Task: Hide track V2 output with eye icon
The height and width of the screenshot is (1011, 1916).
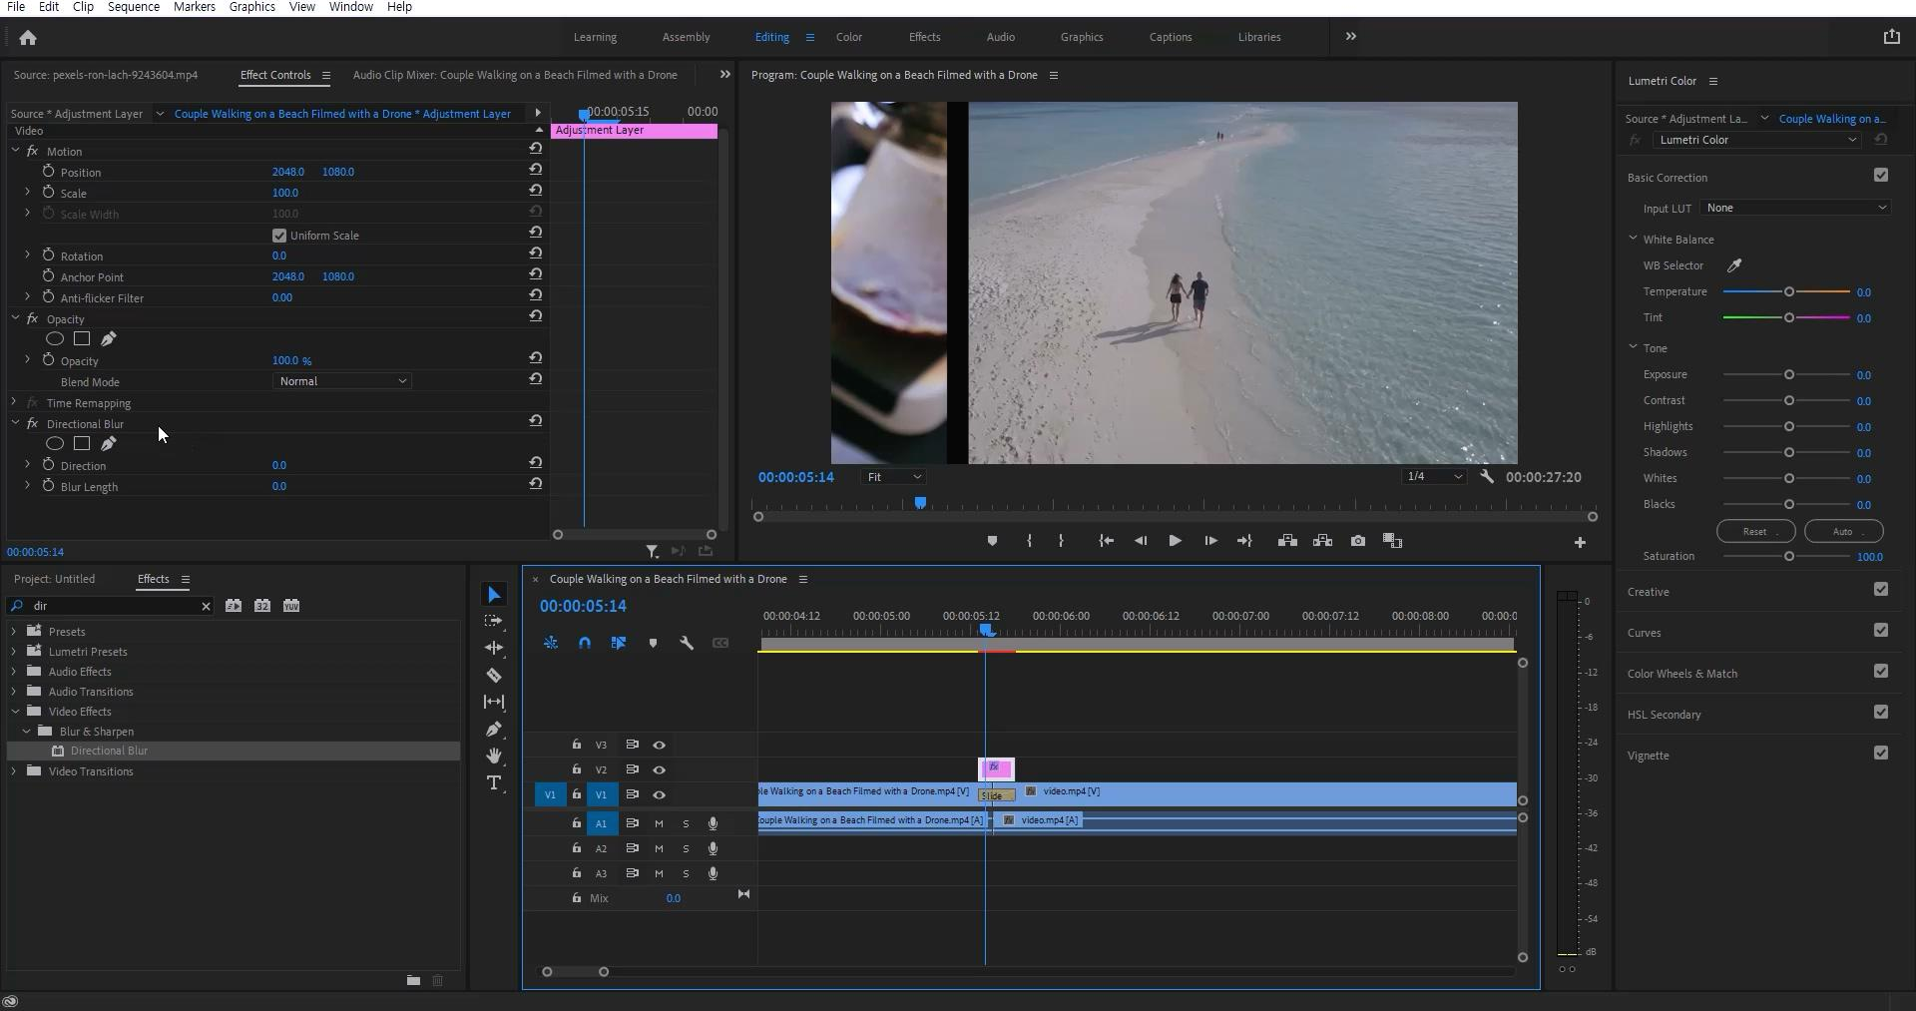Action: [x=659, y=770]
